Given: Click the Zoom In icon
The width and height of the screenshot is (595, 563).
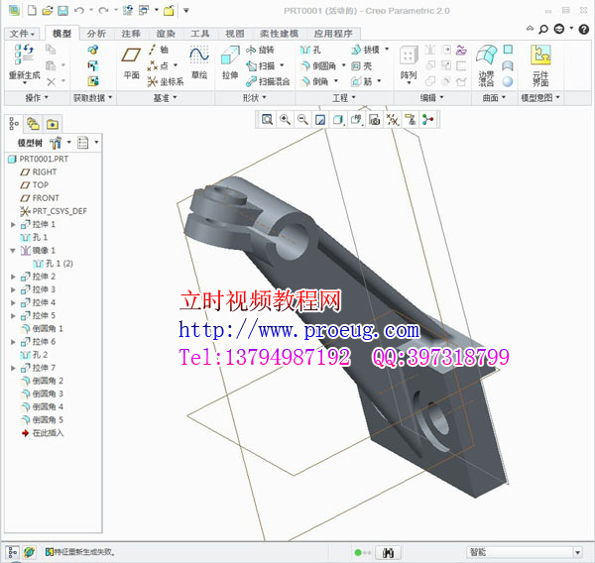Looking at the screenshot, I should (285, 120).
